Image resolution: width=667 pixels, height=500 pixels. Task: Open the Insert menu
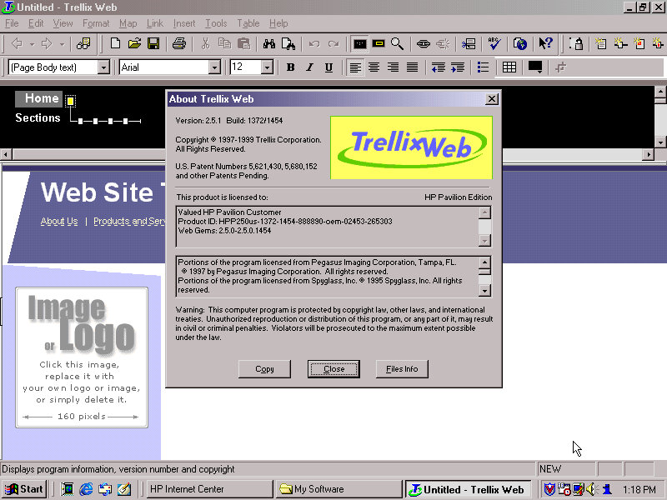(x=183, y=23)
